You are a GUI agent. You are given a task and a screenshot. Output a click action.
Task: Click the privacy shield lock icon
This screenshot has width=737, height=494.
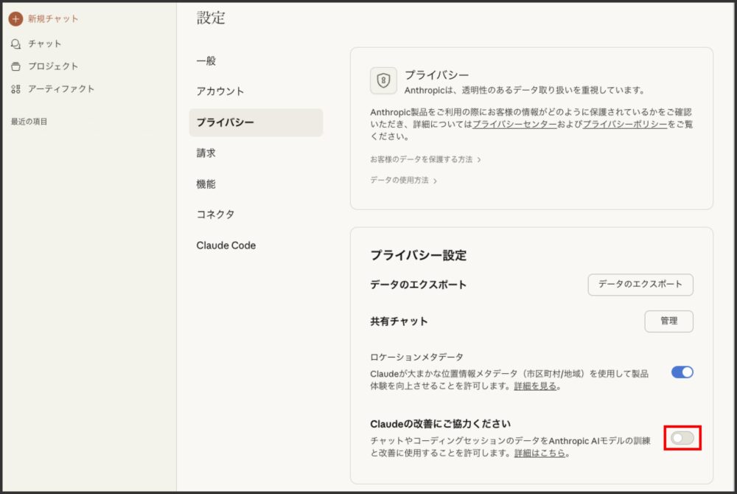(383, 81)
